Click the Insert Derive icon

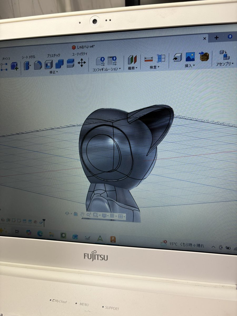point(177,57)
